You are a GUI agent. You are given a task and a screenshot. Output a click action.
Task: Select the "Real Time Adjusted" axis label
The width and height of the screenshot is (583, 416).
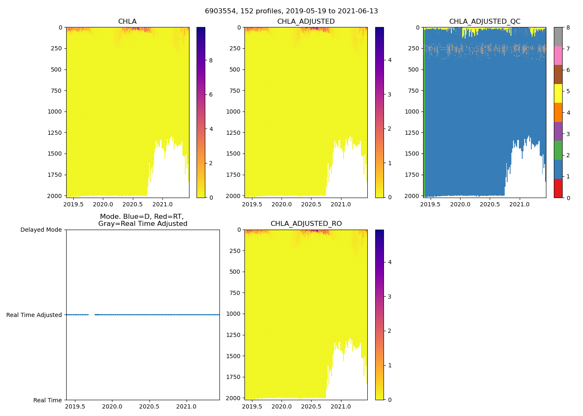34,315
